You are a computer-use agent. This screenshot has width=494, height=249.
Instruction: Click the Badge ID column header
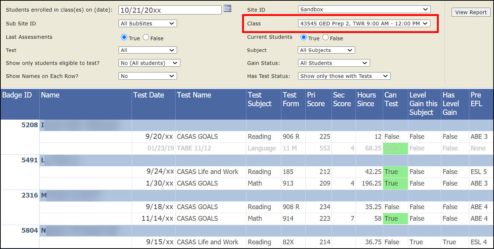(17, 95)
